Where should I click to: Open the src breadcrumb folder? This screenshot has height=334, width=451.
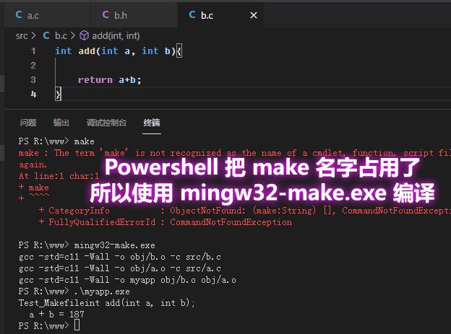[22, 36]
